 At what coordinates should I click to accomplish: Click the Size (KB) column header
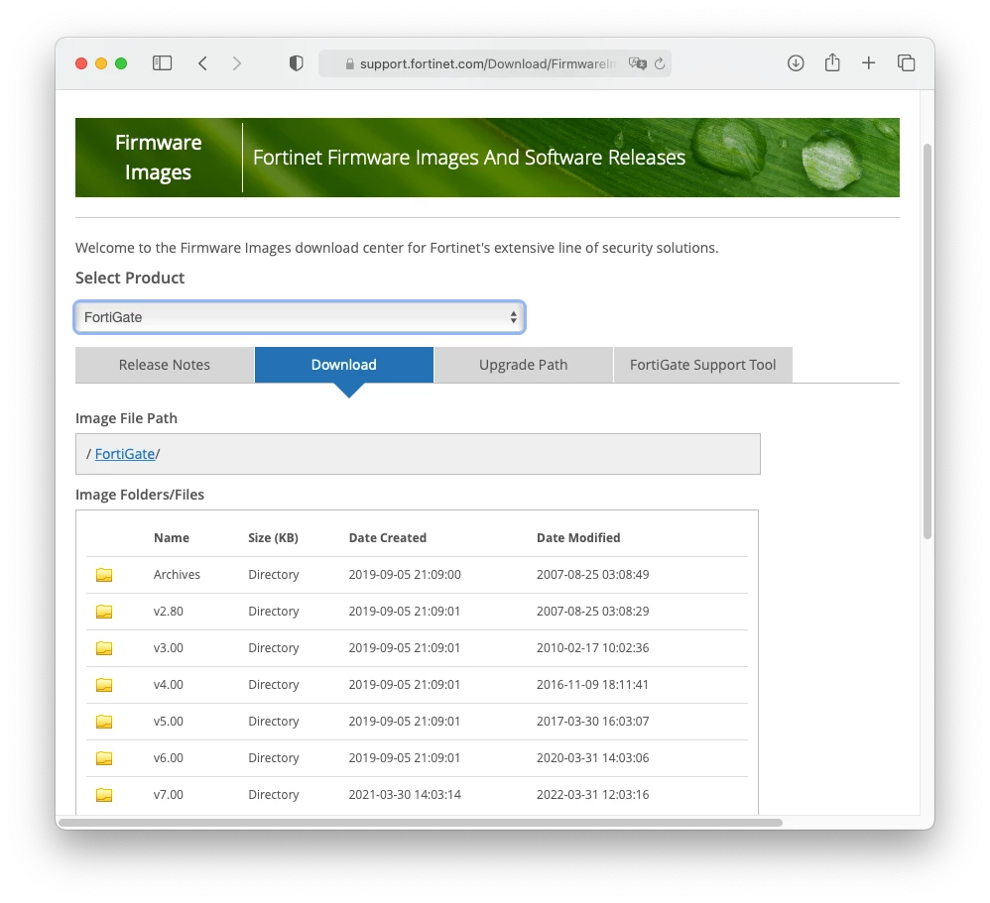(273, 537)
